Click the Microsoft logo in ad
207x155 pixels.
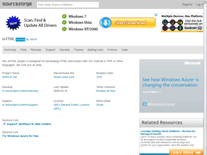(x=192, y=63)
